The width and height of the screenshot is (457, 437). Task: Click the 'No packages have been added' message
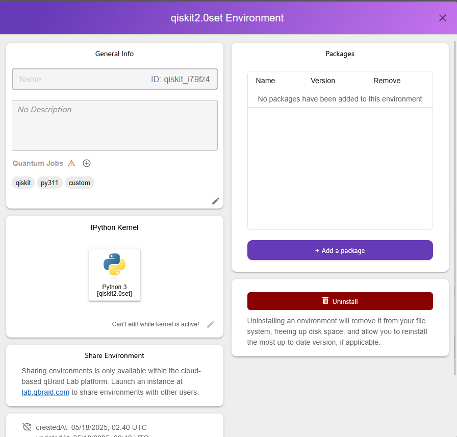(x=340, y=99)
